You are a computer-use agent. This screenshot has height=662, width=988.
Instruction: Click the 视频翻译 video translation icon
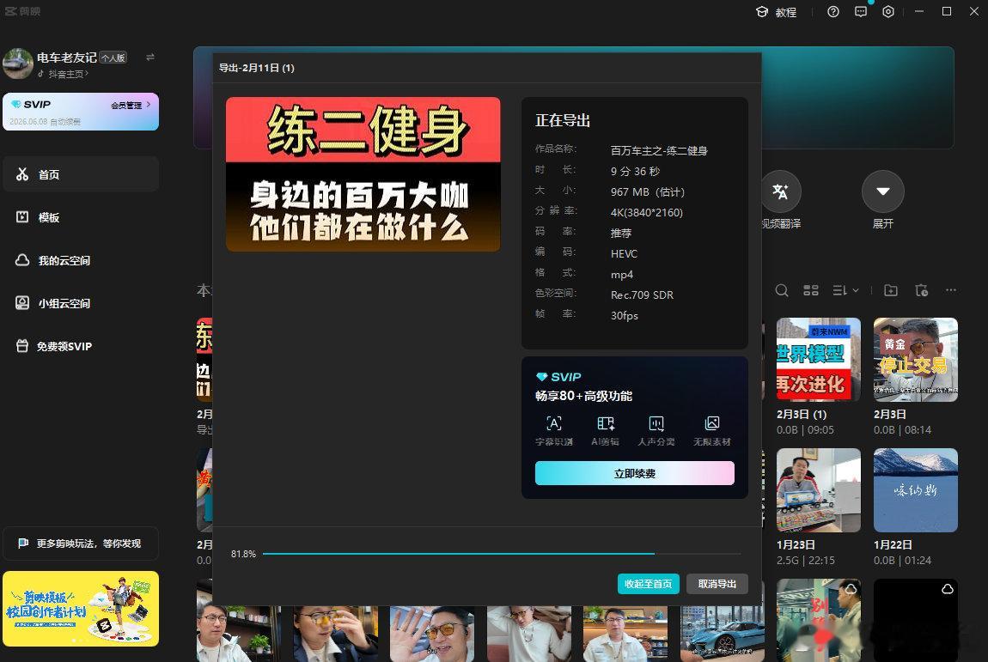781,191
